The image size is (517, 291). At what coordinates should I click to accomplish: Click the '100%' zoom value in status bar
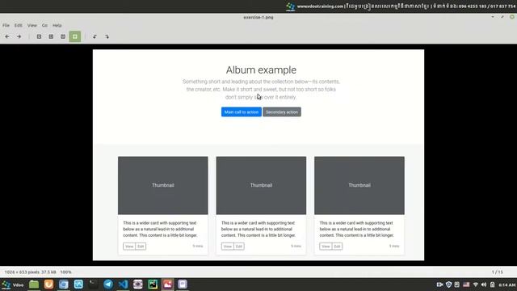[x=65, y=272]
